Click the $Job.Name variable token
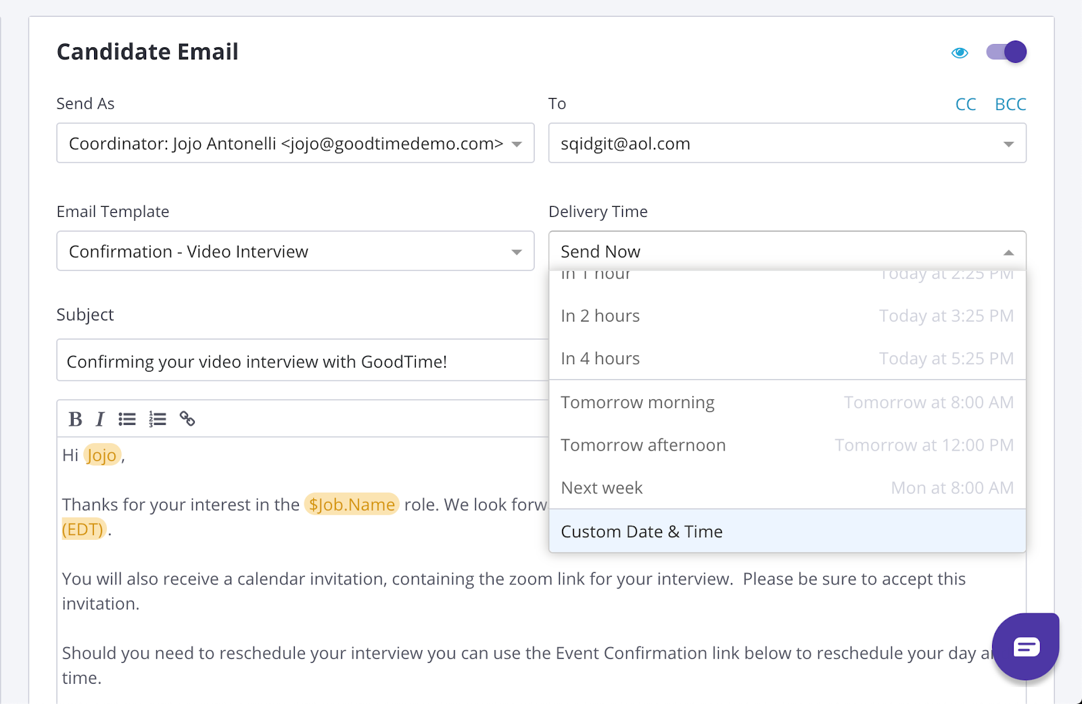 tap(352, 505)
